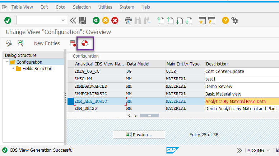Click Analytics By Material Basic Data cell
Viewport: 279px width, 156px height.
pos(242,101)
